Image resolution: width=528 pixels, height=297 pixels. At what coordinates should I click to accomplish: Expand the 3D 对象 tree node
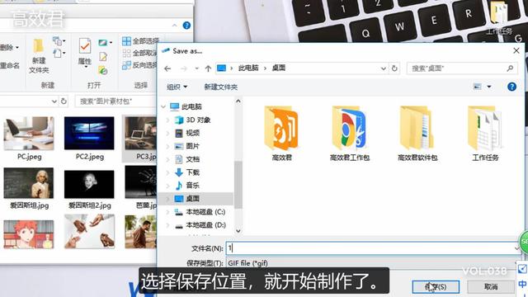point(167,120)
